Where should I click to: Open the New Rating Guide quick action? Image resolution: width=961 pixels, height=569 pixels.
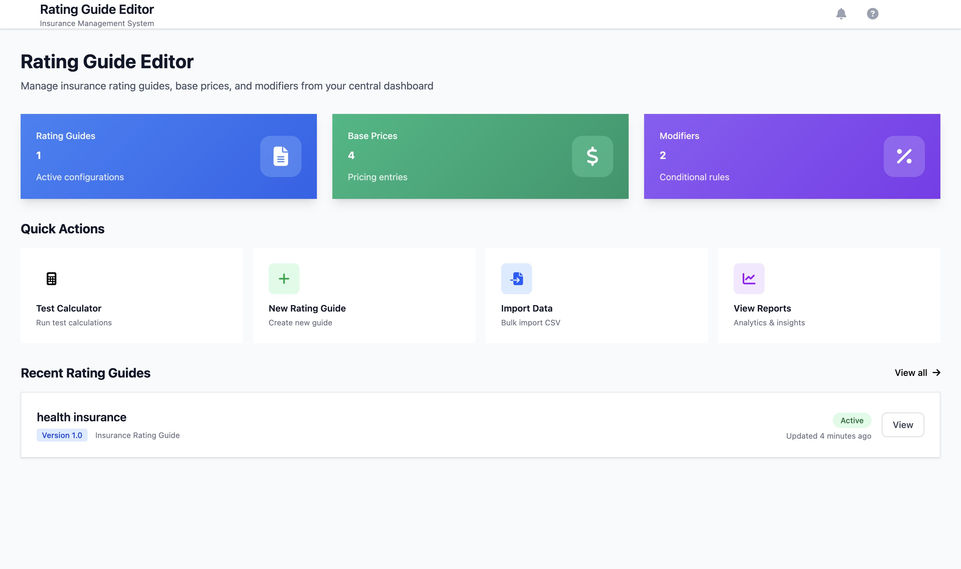(364, 295)
